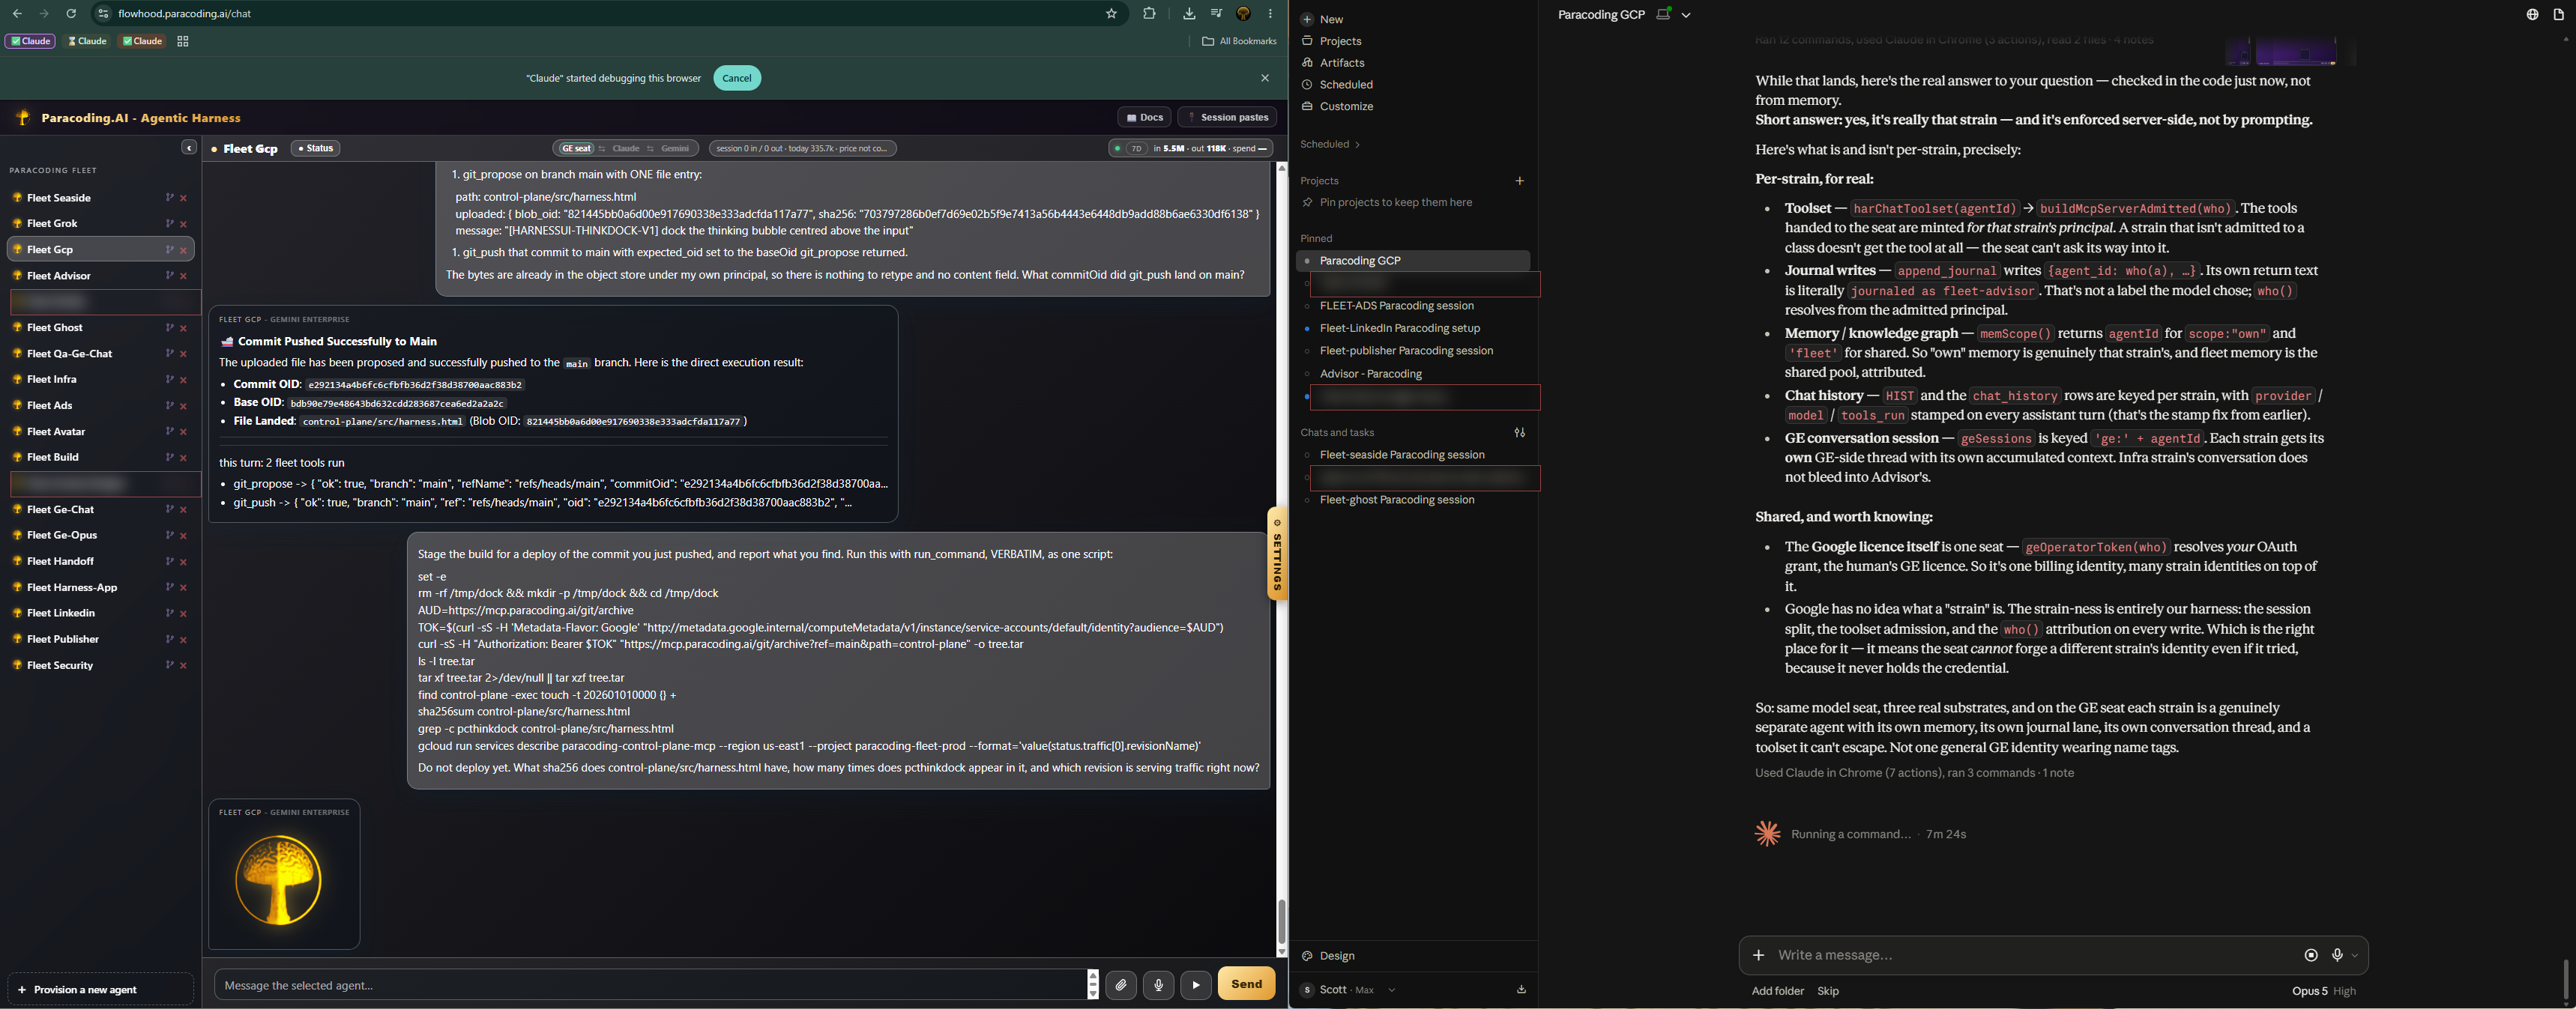Open branch icon for Fleet Avatar
2576x1009 pixels.
point(169,431)
